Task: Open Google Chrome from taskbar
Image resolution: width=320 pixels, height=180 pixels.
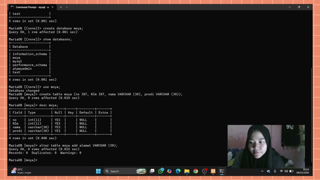Action: coord(195,171)
